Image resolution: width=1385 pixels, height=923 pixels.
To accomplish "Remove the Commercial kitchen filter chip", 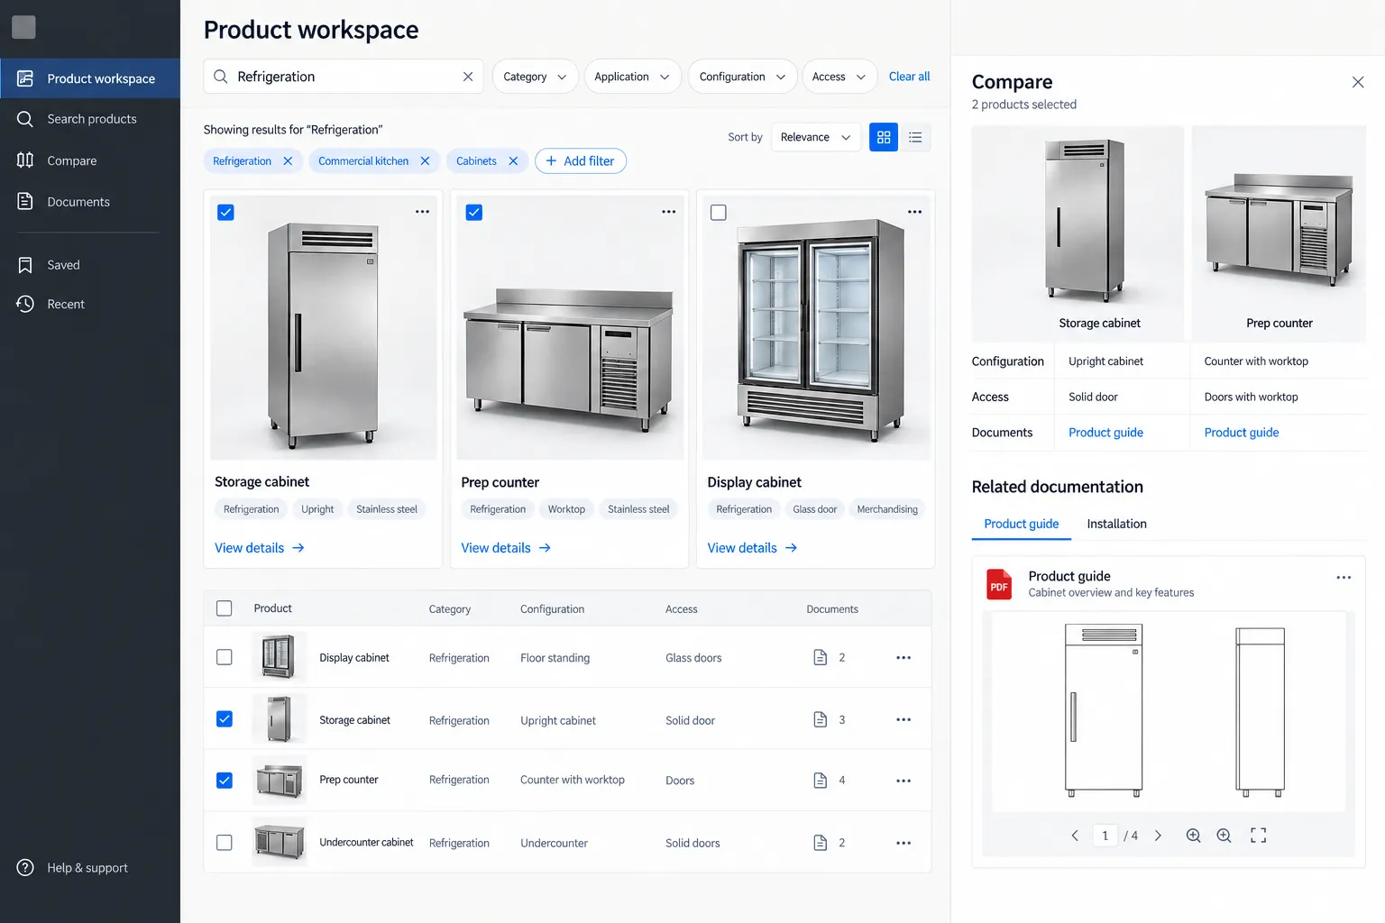I will [425, 161].
